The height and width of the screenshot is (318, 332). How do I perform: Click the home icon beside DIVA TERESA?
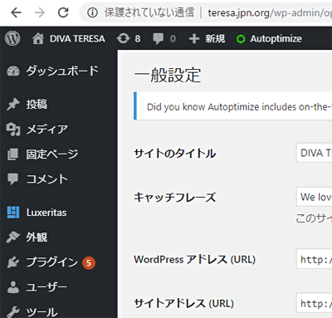(x=38, y=38)
